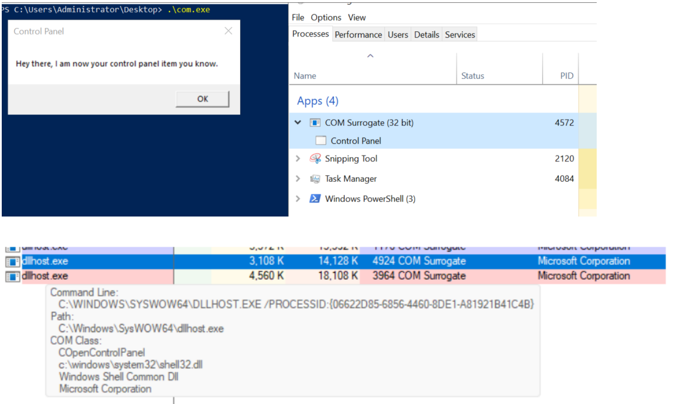Open the Details tab

[426, 35]
